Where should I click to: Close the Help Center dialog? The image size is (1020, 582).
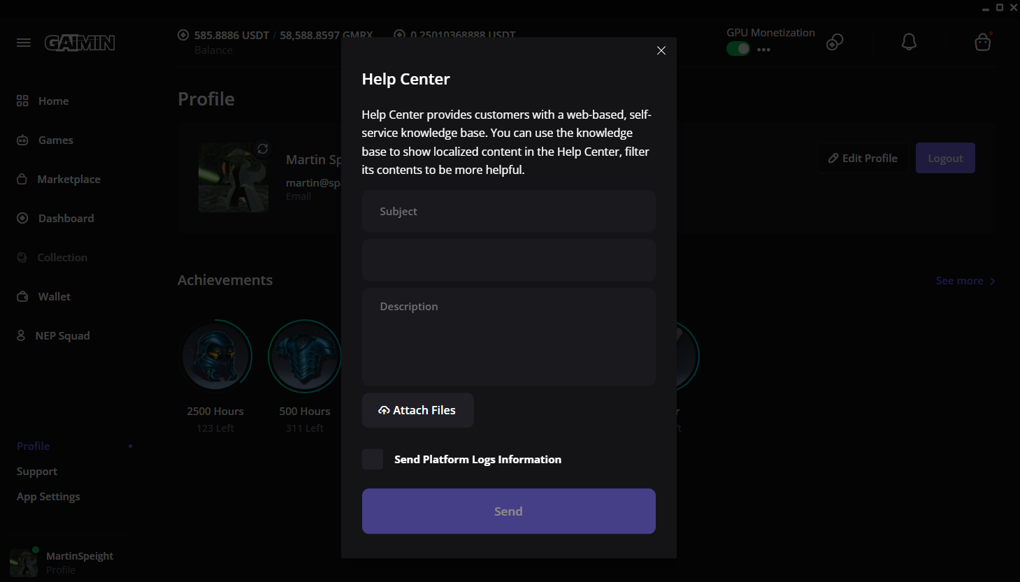tap(661, 50)
